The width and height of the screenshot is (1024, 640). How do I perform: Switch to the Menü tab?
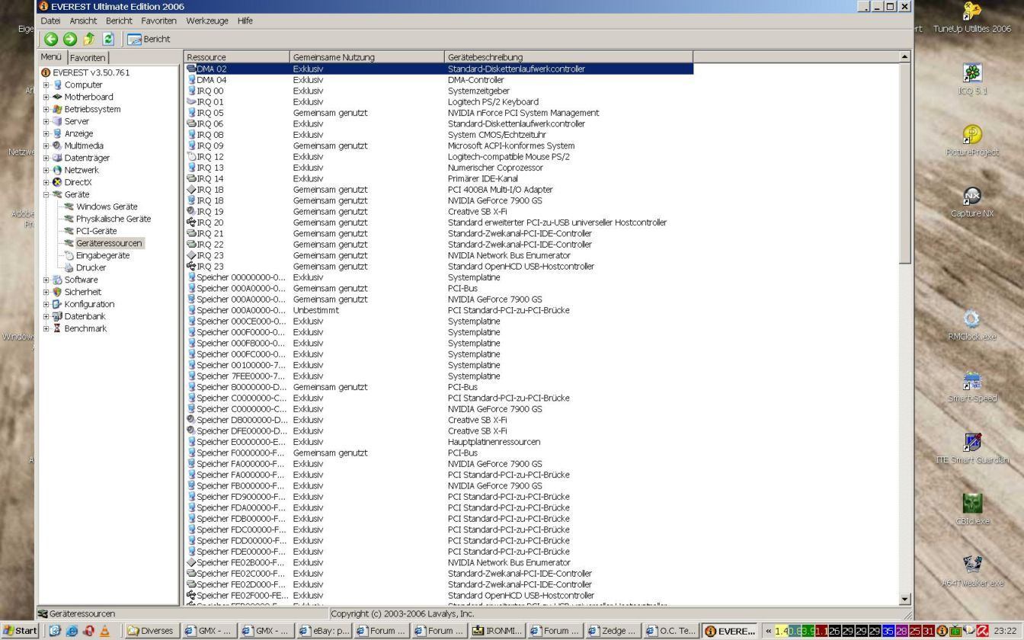[51, 57]
